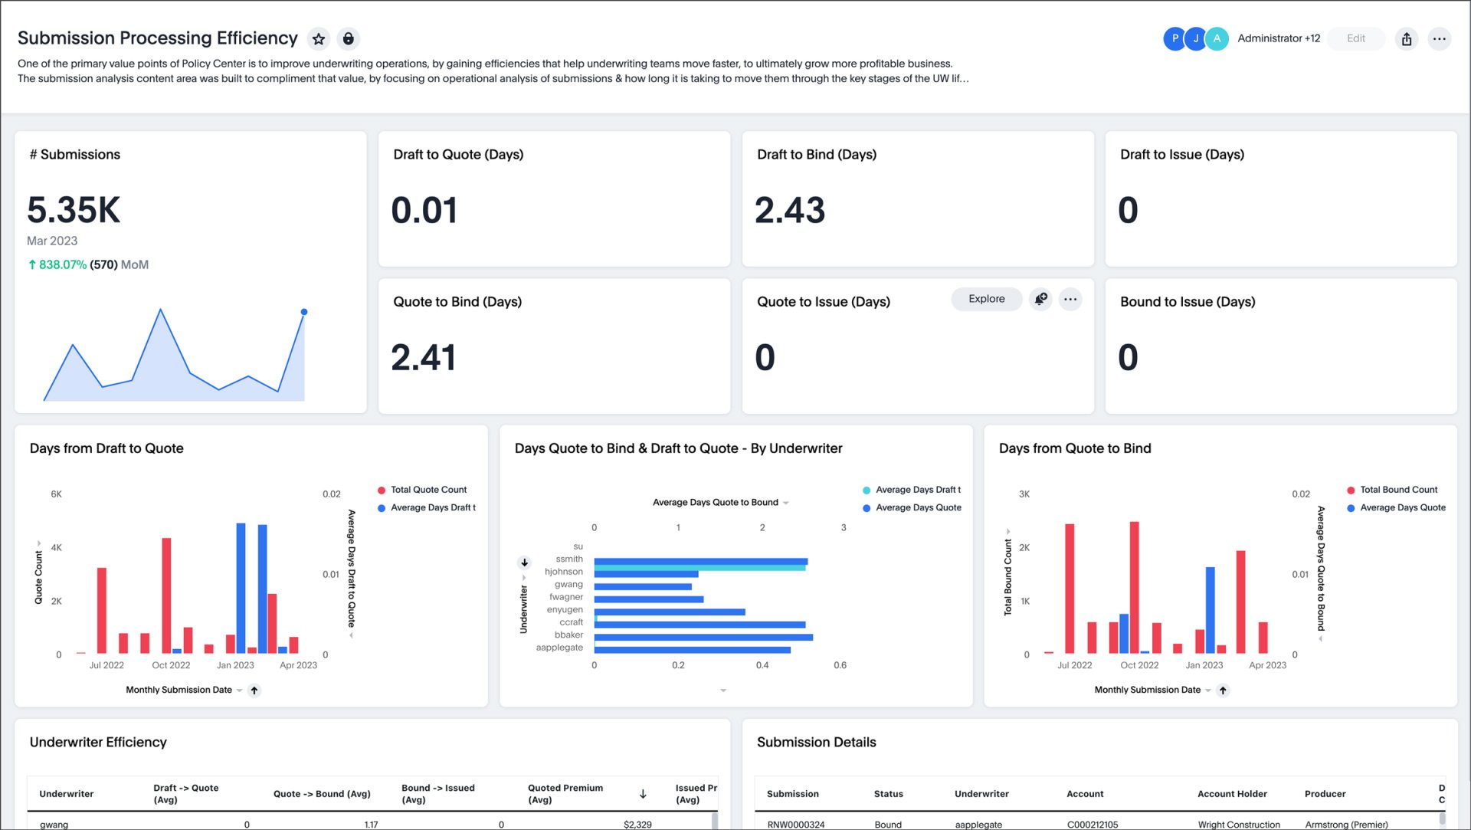1471x830 pixels.
Task: Open the share icon in the header
Action: (x=1407, y=38)
